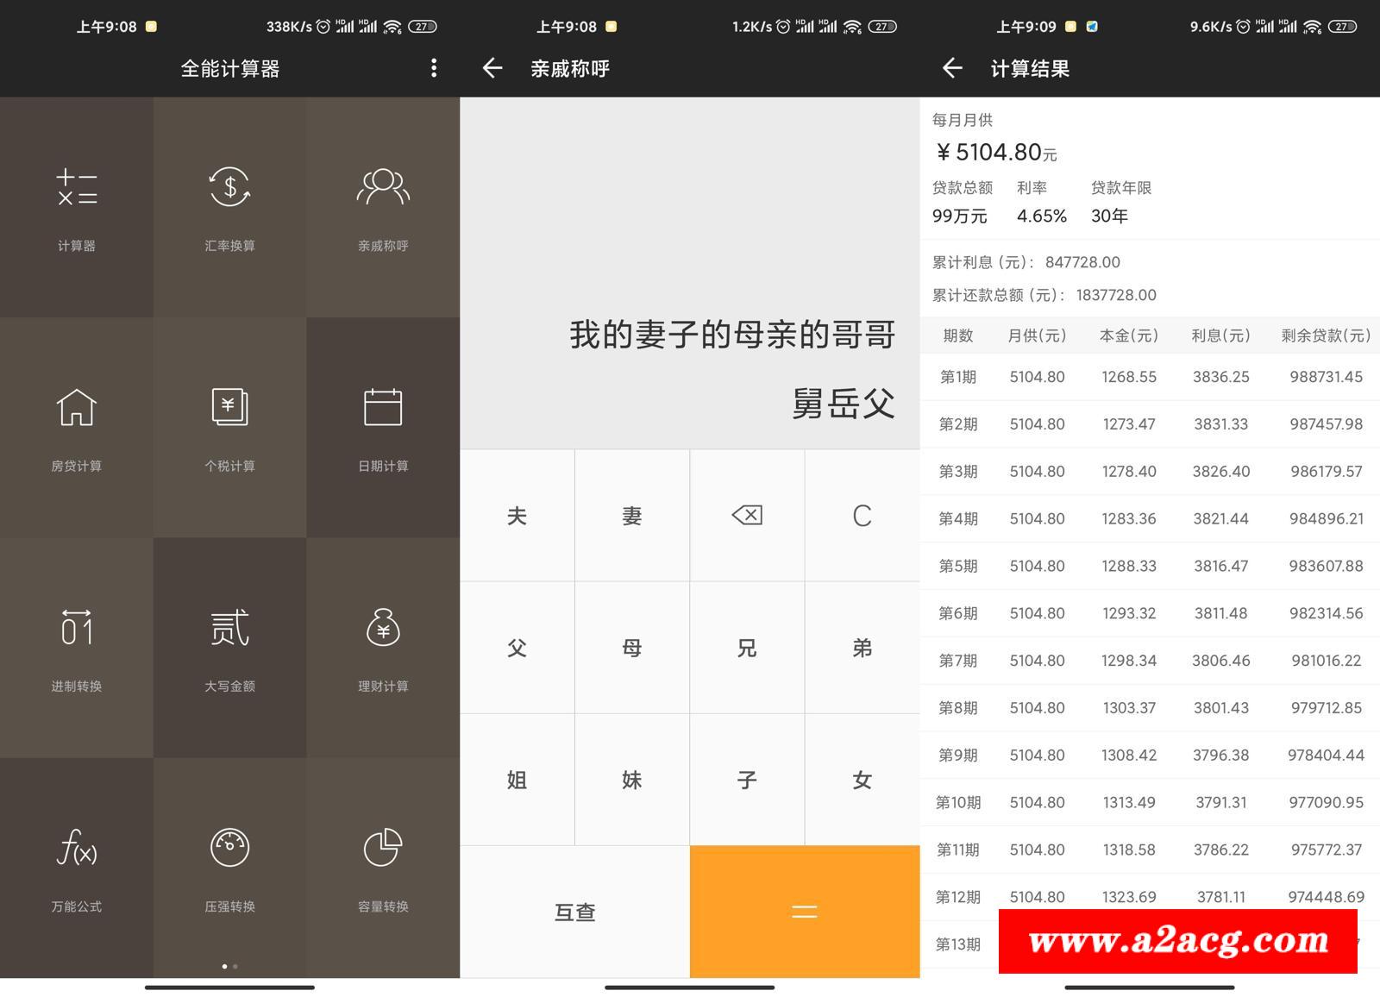Launch the 压强转换 pressure gauge tool
Screen dimensions: 1380x997
[x=229, y=867]
